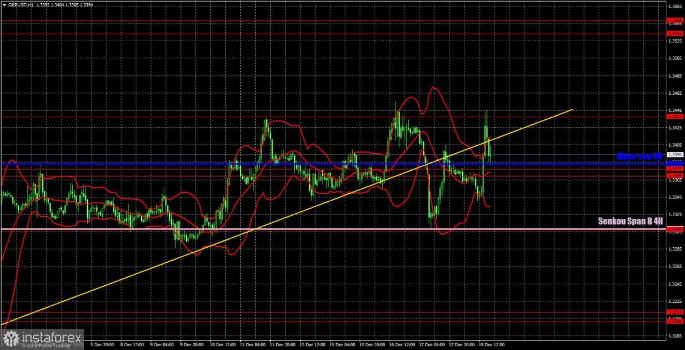Screen dimensions: 685x350
Task: Click the lower Bollinger Band curve
Action: [x=230, y=252]
